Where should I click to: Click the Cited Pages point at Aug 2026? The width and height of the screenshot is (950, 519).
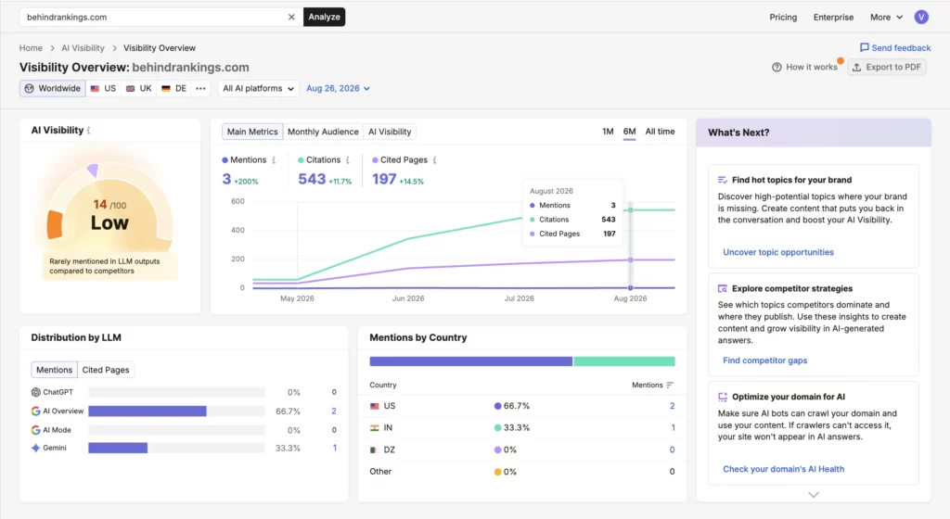coord(631,259)
